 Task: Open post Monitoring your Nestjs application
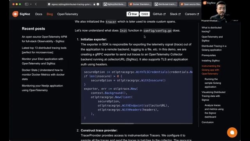tap(42, 88)
